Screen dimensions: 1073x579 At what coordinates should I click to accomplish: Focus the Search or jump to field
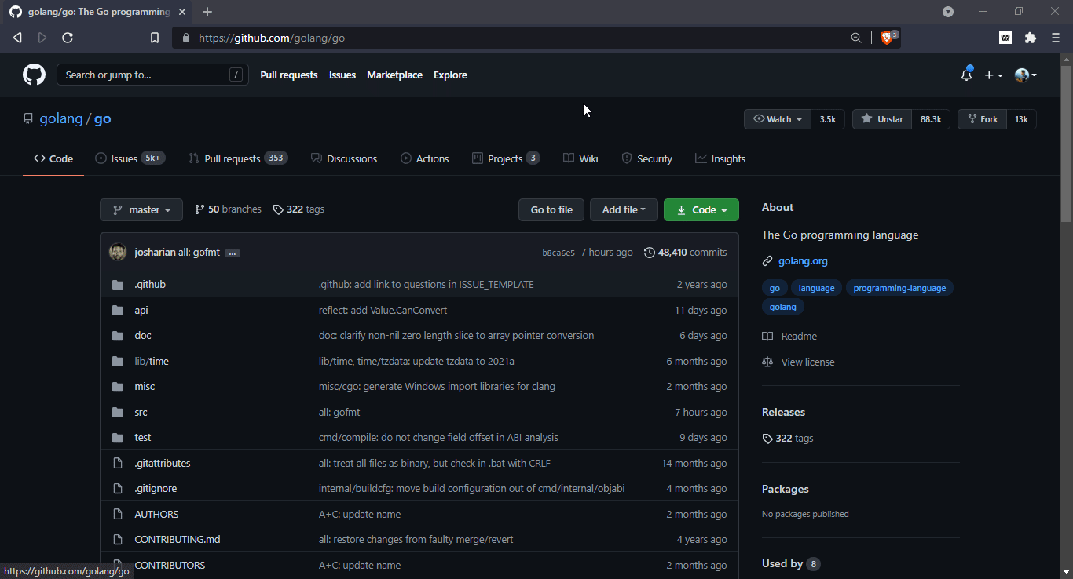click(x=152, y=75)
